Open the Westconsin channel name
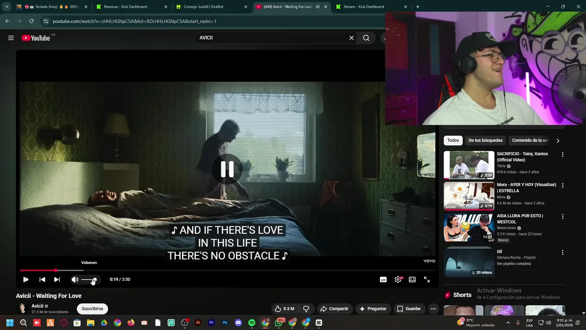This screenshot has height=330, width=586. point(506,228)
